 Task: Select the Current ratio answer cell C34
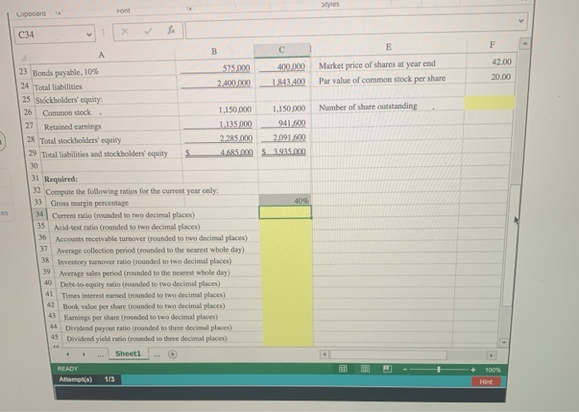coord(285,212)
